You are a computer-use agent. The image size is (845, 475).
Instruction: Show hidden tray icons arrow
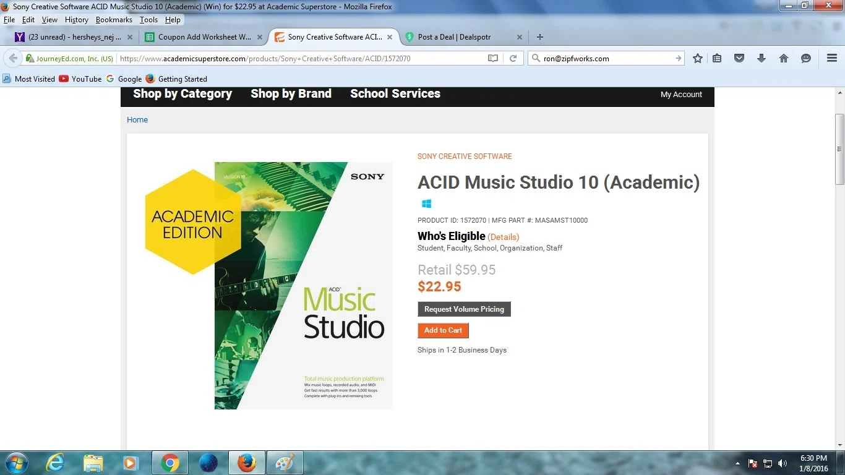(x=737, y=463)
